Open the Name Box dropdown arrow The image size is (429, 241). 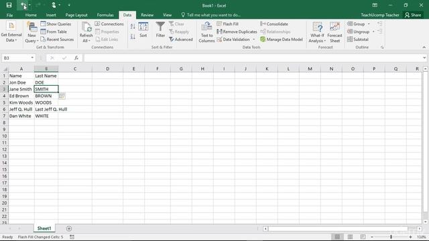point(32,58)
